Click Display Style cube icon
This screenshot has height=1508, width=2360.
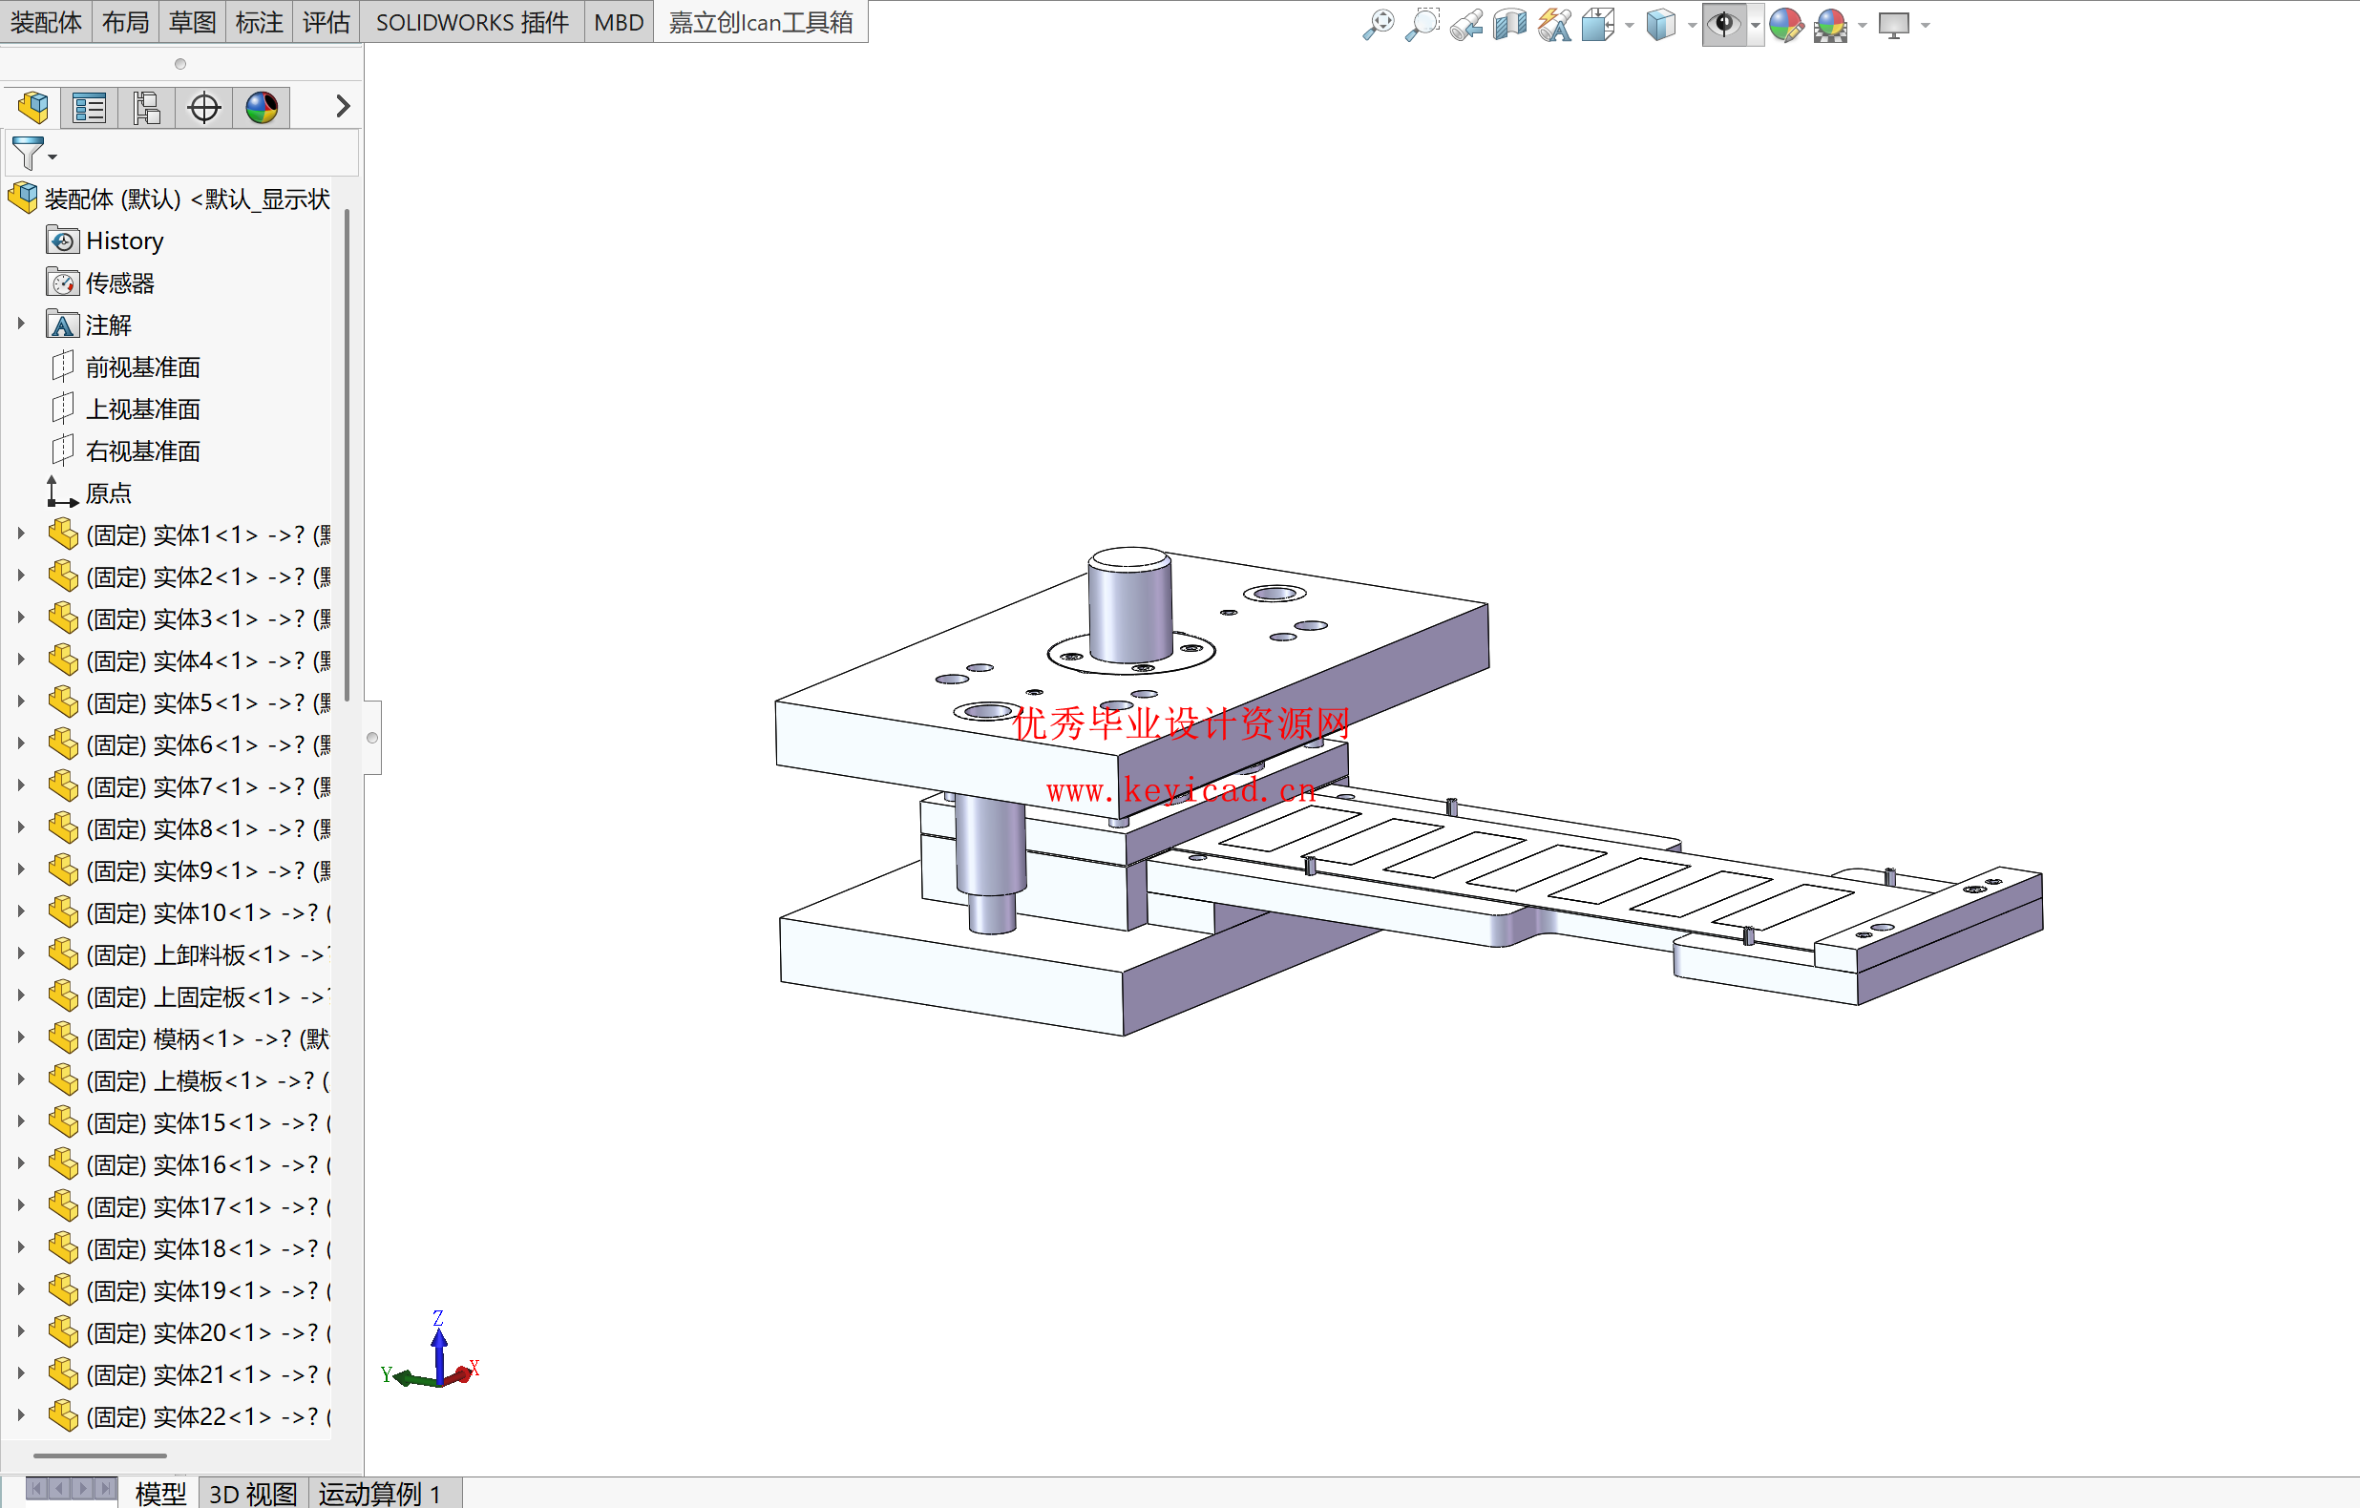click(1661, 24)
